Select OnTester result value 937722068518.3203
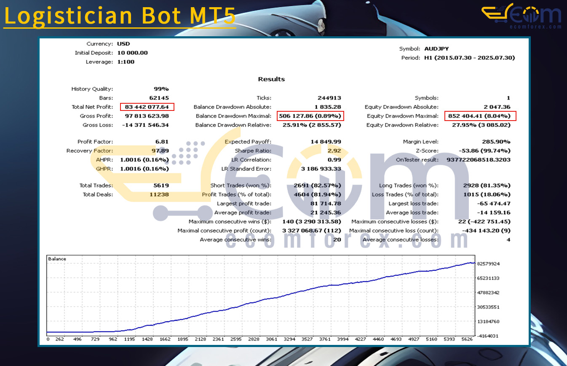Viewport: 567px width, 366px height. [479, 160]
